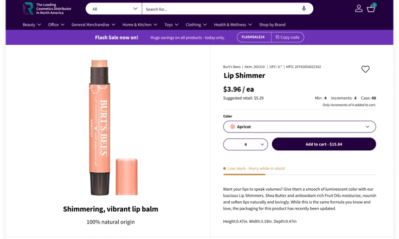Screen dimensions: 399x239
Task: Click Add to cart - $15.84 button
Action: click(324, 144)
